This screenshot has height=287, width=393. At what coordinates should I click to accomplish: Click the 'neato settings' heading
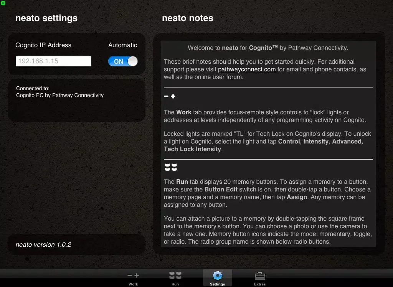pos(46,18)
